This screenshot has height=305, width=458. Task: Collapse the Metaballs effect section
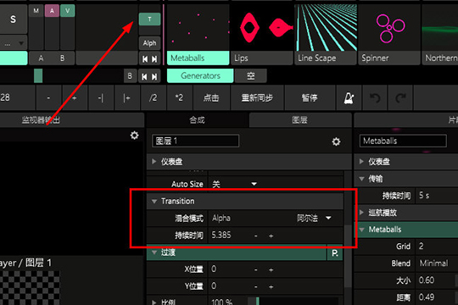[x=361, y=230]
